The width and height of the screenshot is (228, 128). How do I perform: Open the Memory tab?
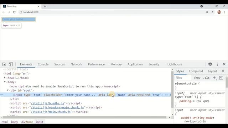click(x=116, y=64)
